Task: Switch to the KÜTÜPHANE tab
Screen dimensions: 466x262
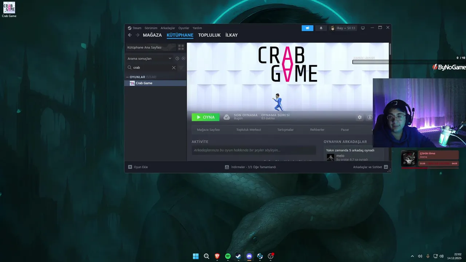Action: (180, 35)
